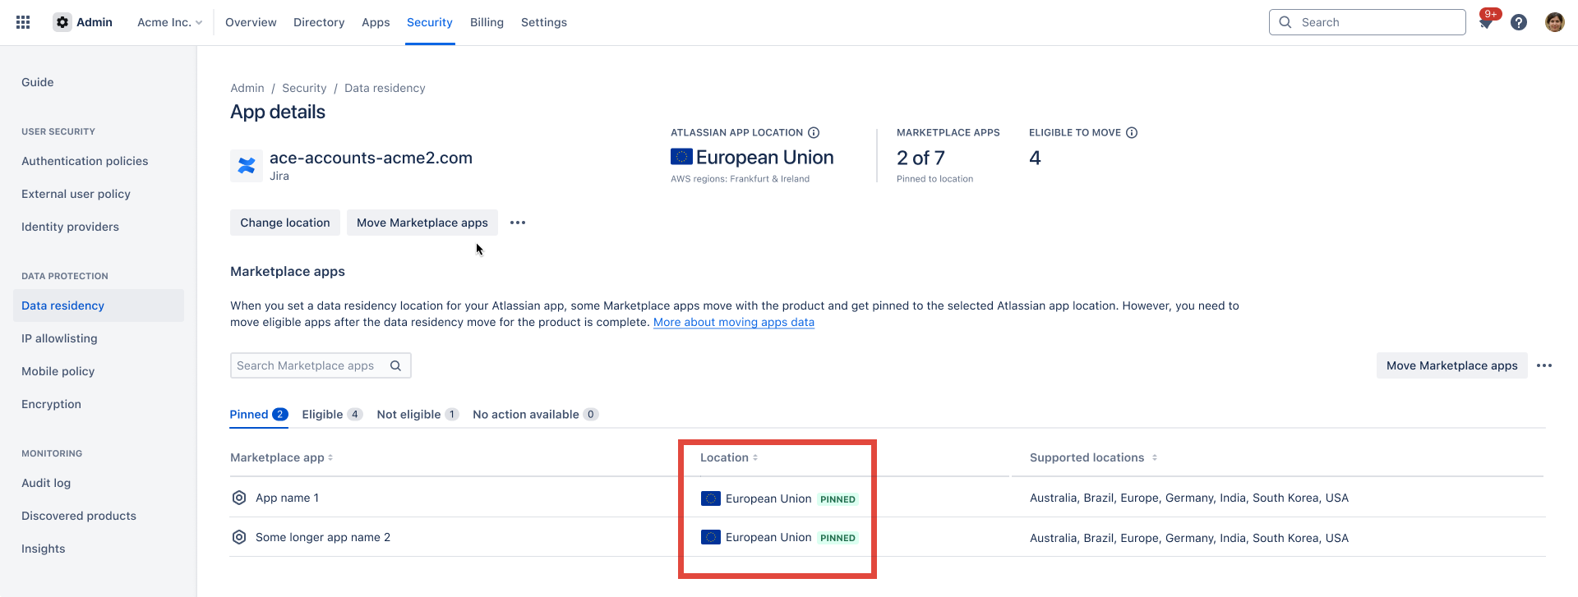Sort by Supported locations column
The height and width of the screenshot is (597, 1578).
pyautogui.click(x=1093, y=457)
